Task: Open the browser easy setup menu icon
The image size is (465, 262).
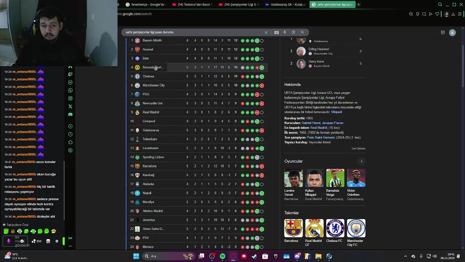Action: 460,14
